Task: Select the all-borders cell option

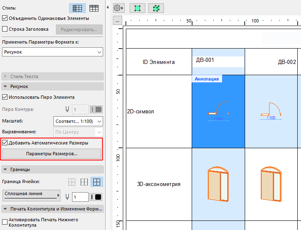Action: tap(96, 182)
